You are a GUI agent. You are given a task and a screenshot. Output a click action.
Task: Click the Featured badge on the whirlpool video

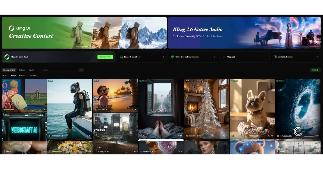point(280,80)
